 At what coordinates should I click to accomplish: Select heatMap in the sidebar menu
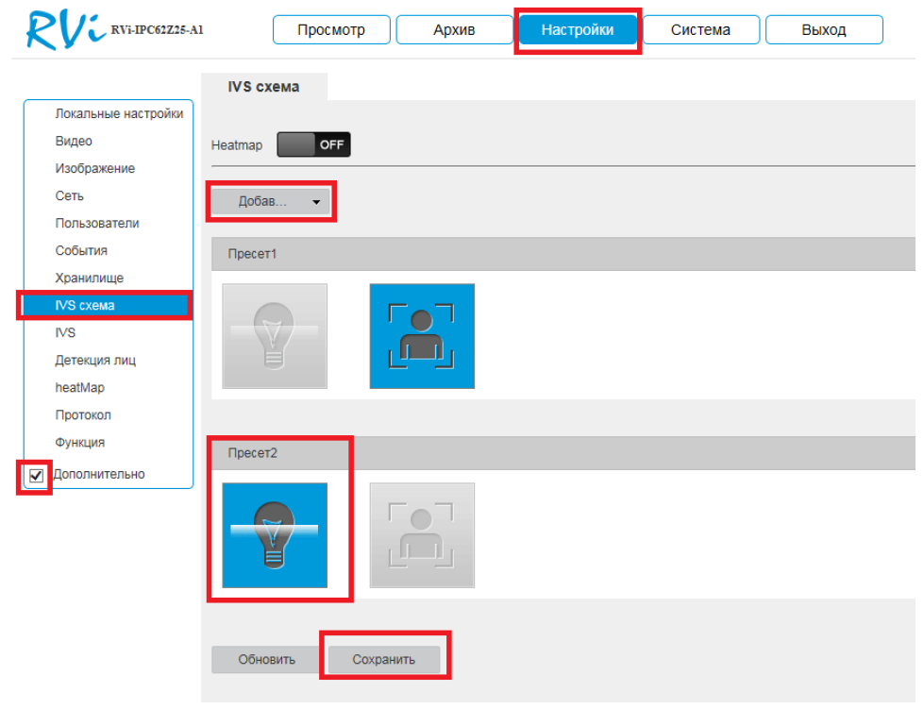click(79, 387)
